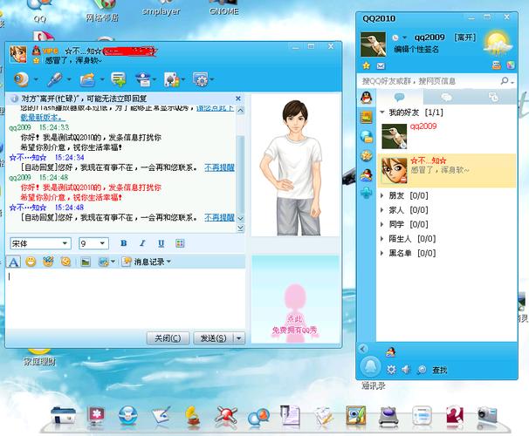Screen dimensions: 529x436
Task: Click the send picture icon
Action: point(86,261)
